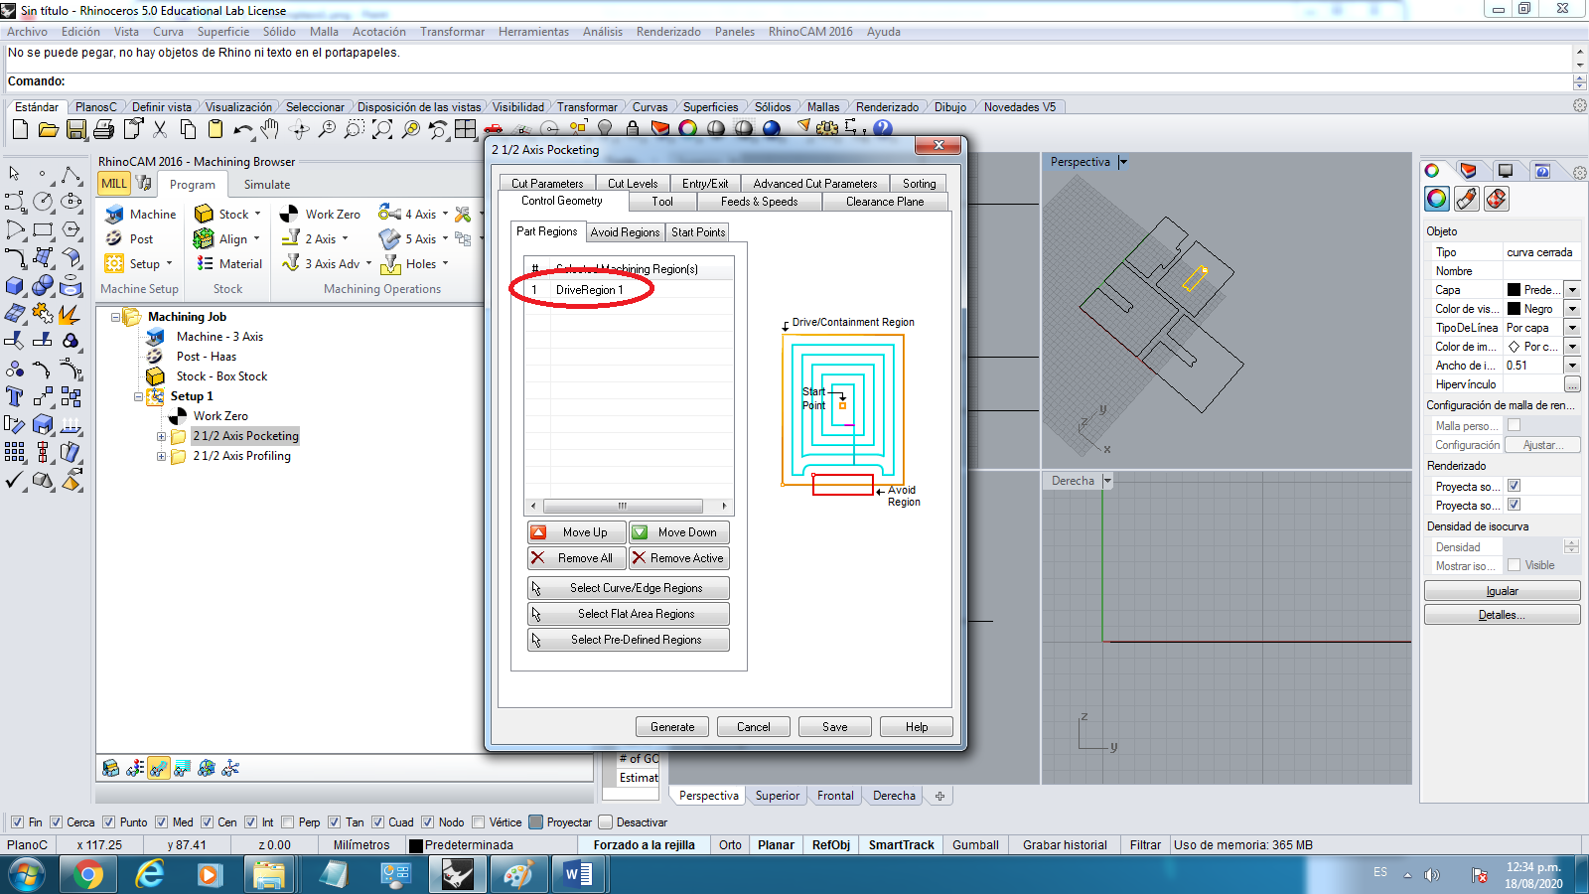Image resolution: width=1589 pixels, height=894 pixels.
Task: Toggle the Nodo object snap checkbox
Action: click(x=428, y=822)
